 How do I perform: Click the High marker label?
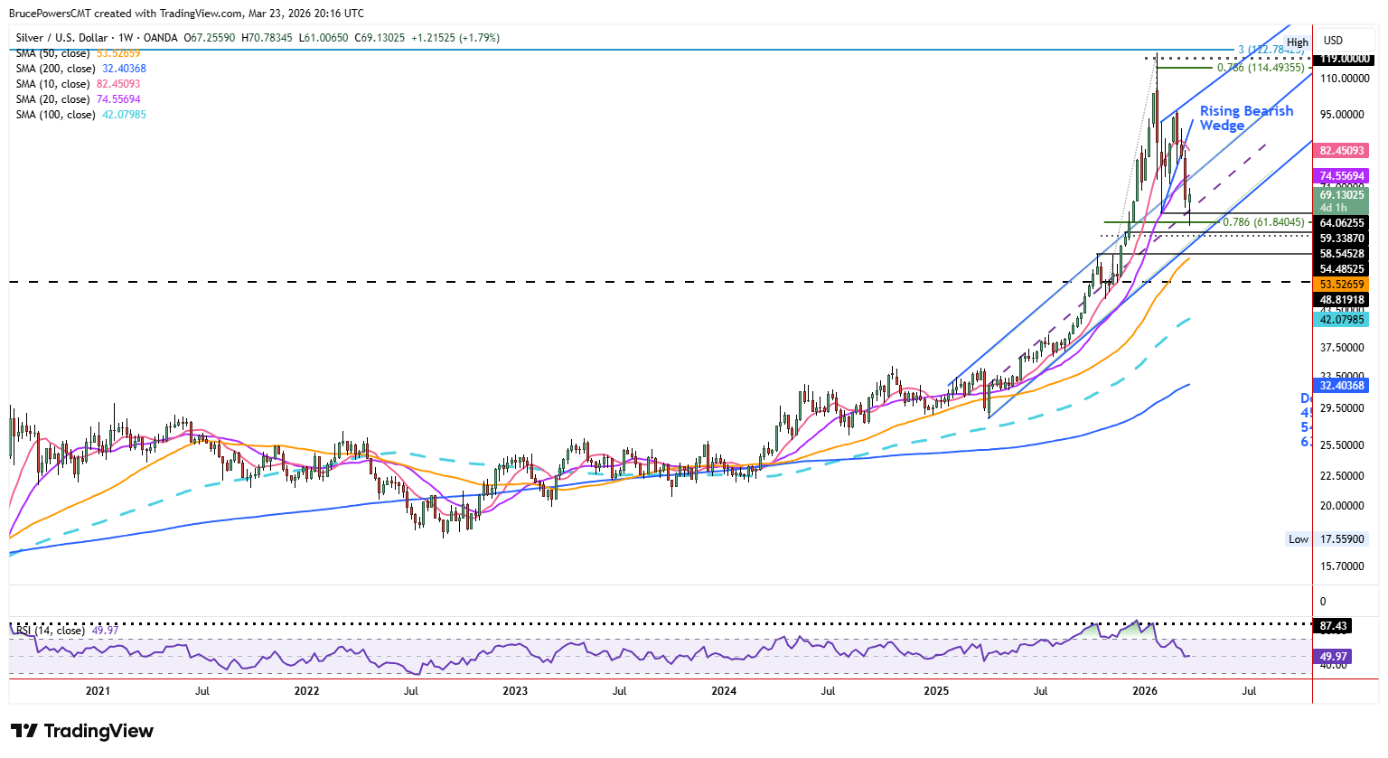[1298, 42]
